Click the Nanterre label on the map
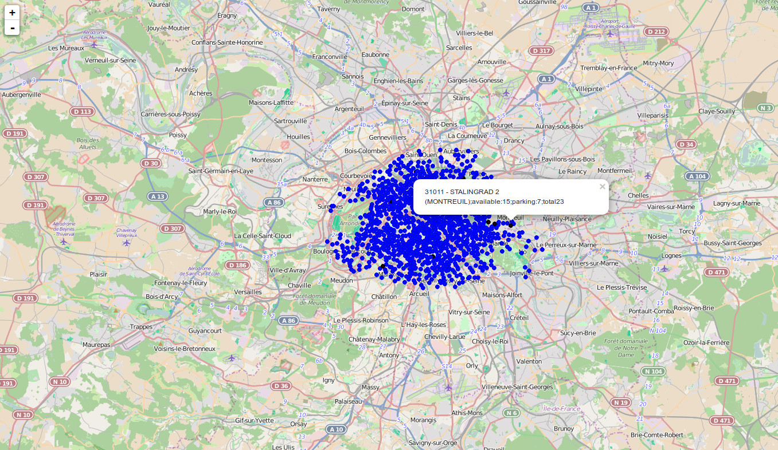Screen dimensions: 778x450 315,179
